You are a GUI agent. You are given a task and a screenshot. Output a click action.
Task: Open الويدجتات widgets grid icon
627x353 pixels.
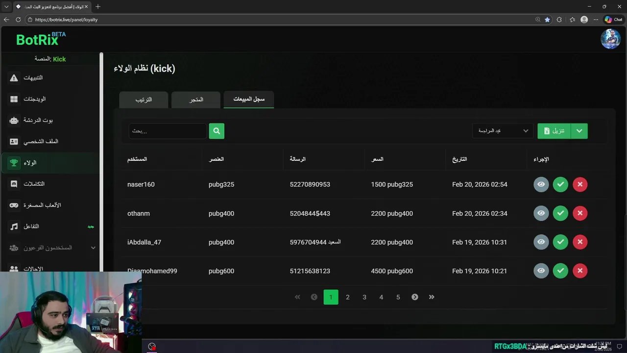click(x=14, y=99)
